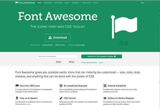
Task: Click the Infinite Scalability heading
Action: tap(117, 86)
